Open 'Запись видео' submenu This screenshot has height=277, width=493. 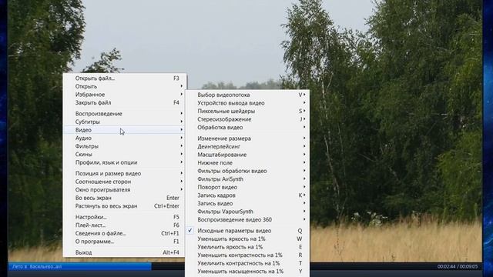[247, 204]
